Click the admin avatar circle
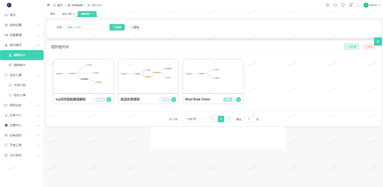 pos(366,5)
